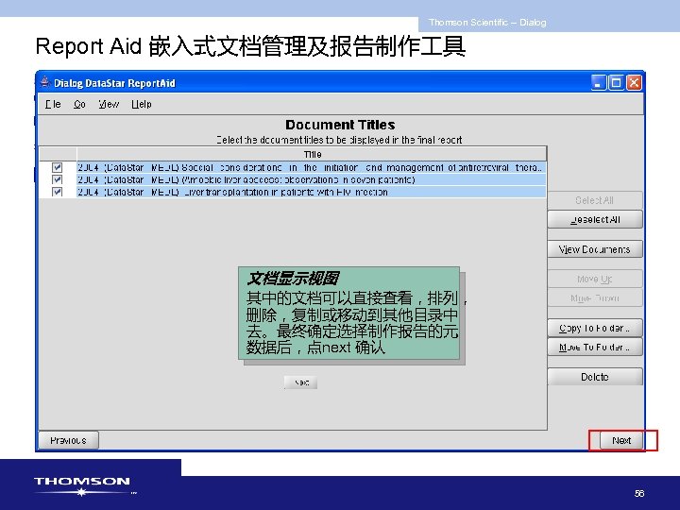This screenshot has width=680, height=510.
Task: Click the Title column header
Action: pyautogui.click(x=312, y=154)
